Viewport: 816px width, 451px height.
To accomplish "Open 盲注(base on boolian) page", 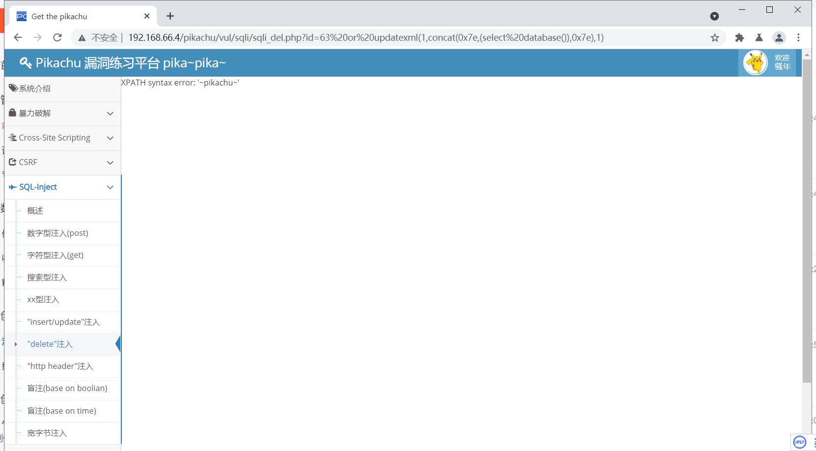I will [67, 388].
